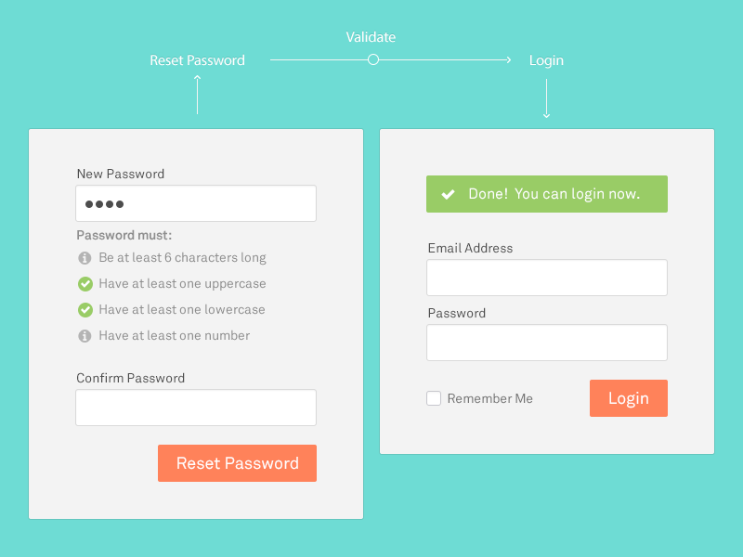
Task: Click checkmark icon in Done banner
Action: 448,194
